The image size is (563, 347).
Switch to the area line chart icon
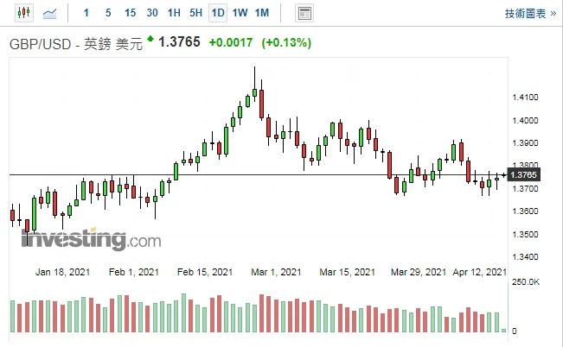(x=49, y=14)
